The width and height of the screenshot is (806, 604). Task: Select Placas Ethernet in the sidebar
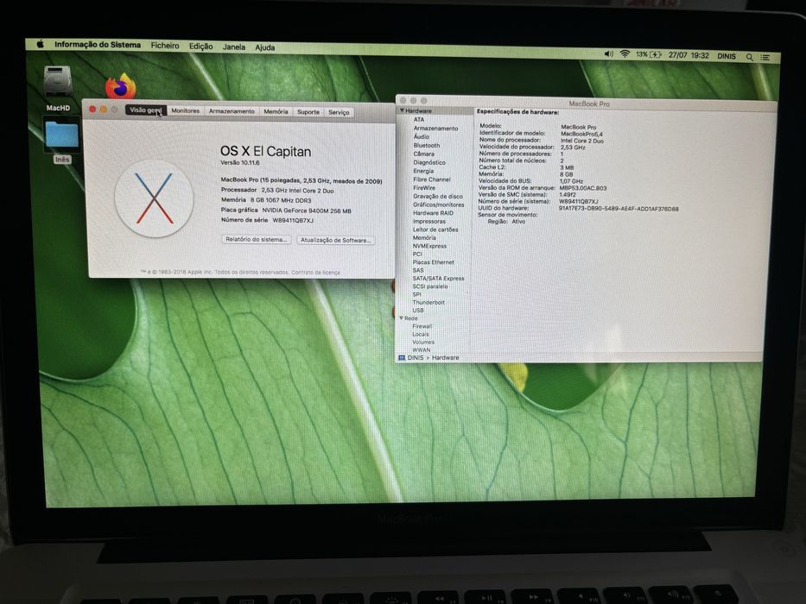(434, 262)
